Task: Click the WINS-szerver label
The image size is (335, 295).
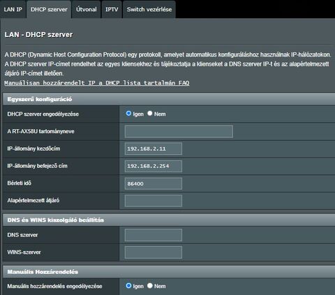Action: [x=24, y=252]
